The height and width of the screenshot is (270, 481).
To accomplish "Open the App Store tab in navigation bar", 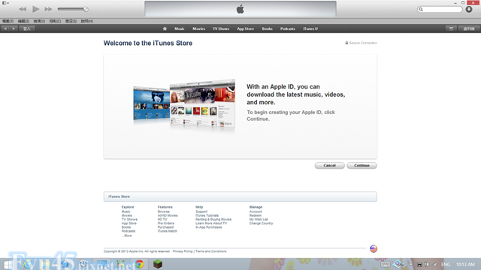I will tap(246, 28).
